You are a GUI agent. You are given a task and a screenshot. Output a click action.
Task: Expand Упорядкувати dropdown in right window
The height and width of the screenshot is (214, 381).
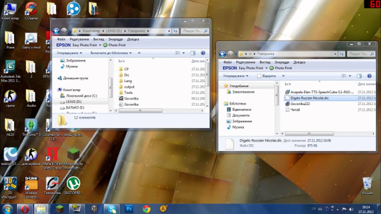(x=235, y=76)
